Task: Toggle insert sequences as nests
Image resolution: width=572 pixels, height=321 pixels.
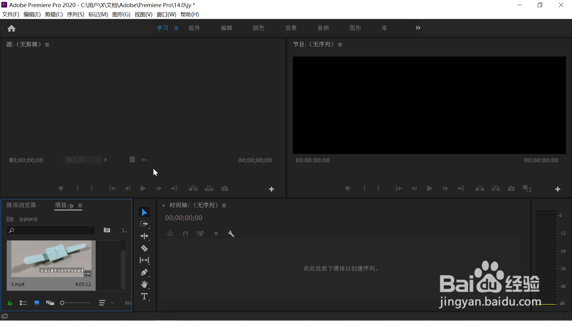Action: pyautogui.click(x=170, y=234)
